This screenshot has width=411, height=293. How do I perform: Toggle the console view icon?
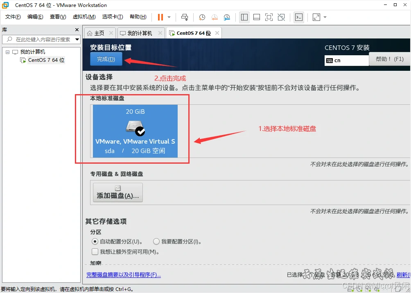299,17
